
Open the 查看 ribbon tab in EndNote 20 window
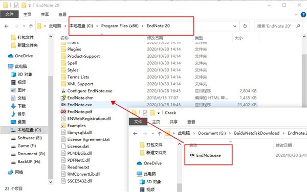pos(62,14)
